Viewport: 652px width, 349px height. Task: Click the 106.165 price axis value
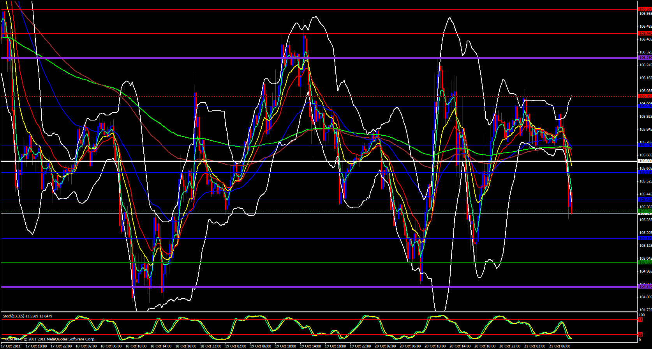645,78
